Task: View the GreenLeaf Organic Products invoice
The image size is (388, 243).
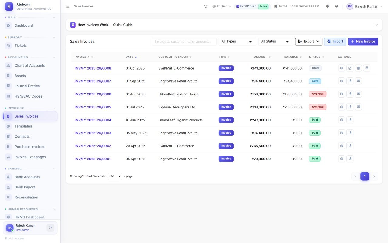Action: point(342,120)
